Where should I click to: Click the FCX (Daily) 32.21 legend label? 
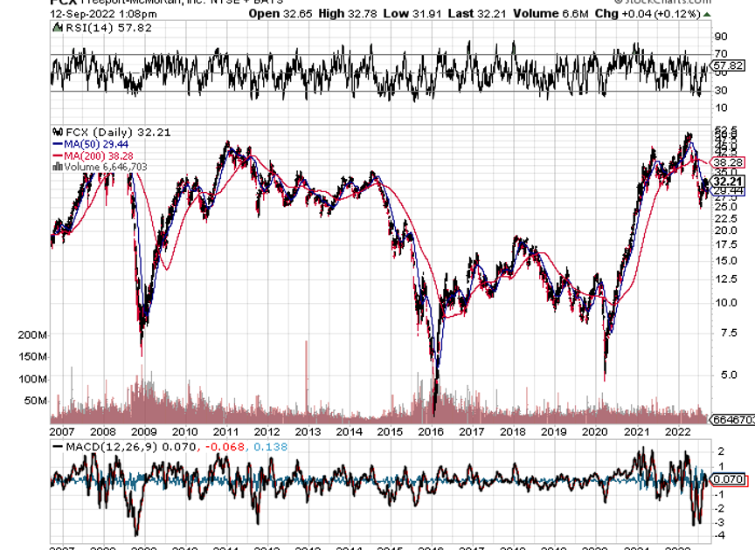pyautogui.click(x=118, y=133)
